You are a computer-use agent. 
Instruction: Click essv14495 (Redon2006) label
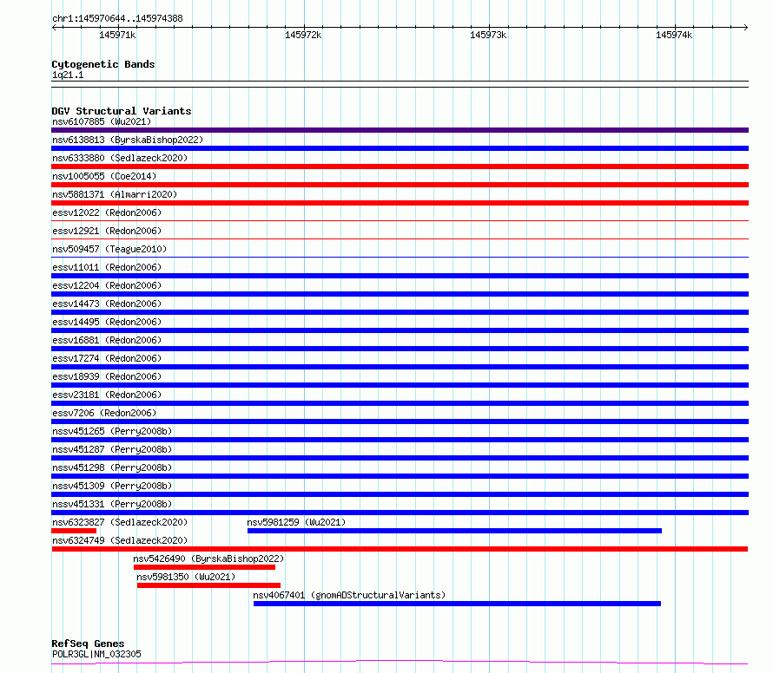click(x=107, y=322)
